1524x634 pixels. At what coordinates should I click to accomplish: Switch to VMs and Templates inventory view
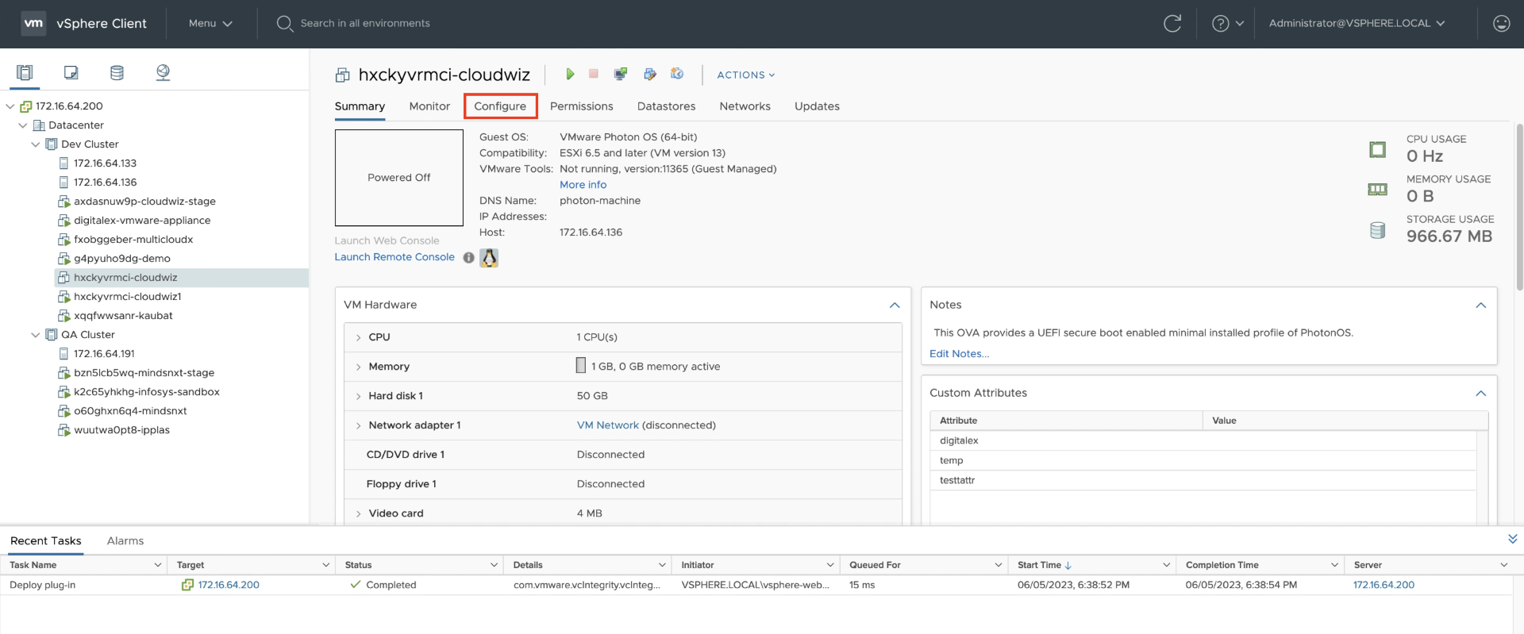(71, 73)
